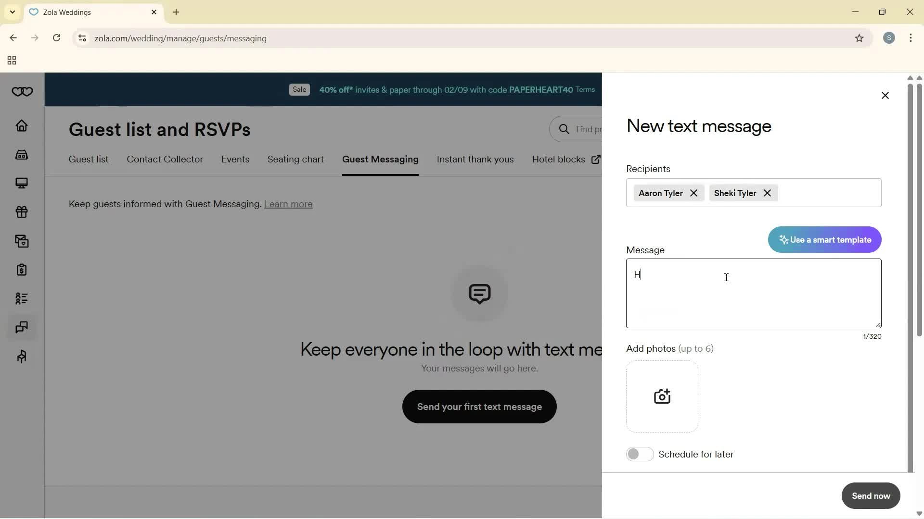Remove Sheki Tyler from recipients
The width and height of the screenshot is (924, 519).
pos(767,193)
